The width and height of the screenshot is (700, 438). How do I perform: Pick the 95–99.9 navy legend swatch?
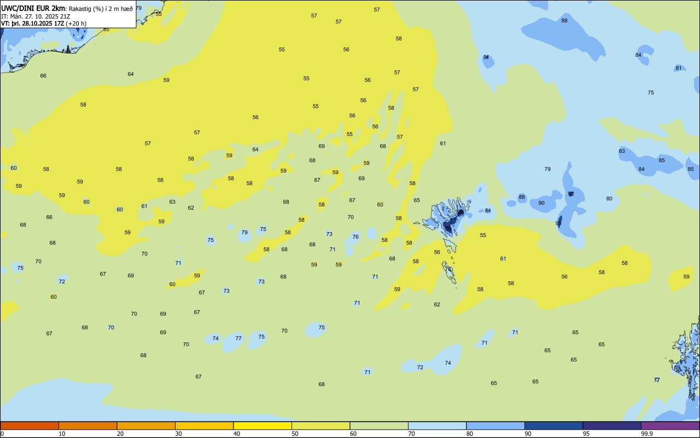pyautogui.click(x=612, y=425)
